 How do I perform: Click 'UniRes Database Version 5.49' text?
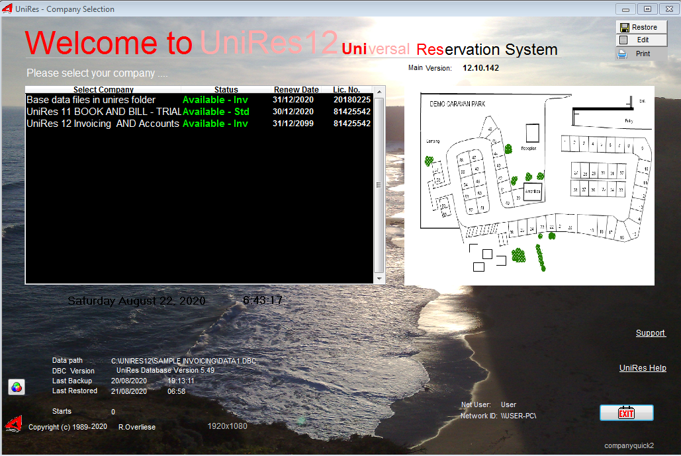(165, 371)
